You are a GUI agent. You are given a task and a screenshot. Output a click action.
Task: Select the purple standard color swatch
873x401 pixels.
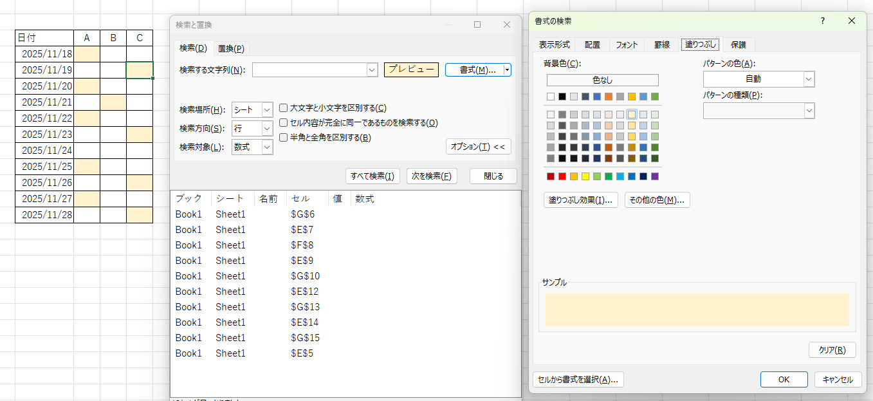tap(655, 176)
